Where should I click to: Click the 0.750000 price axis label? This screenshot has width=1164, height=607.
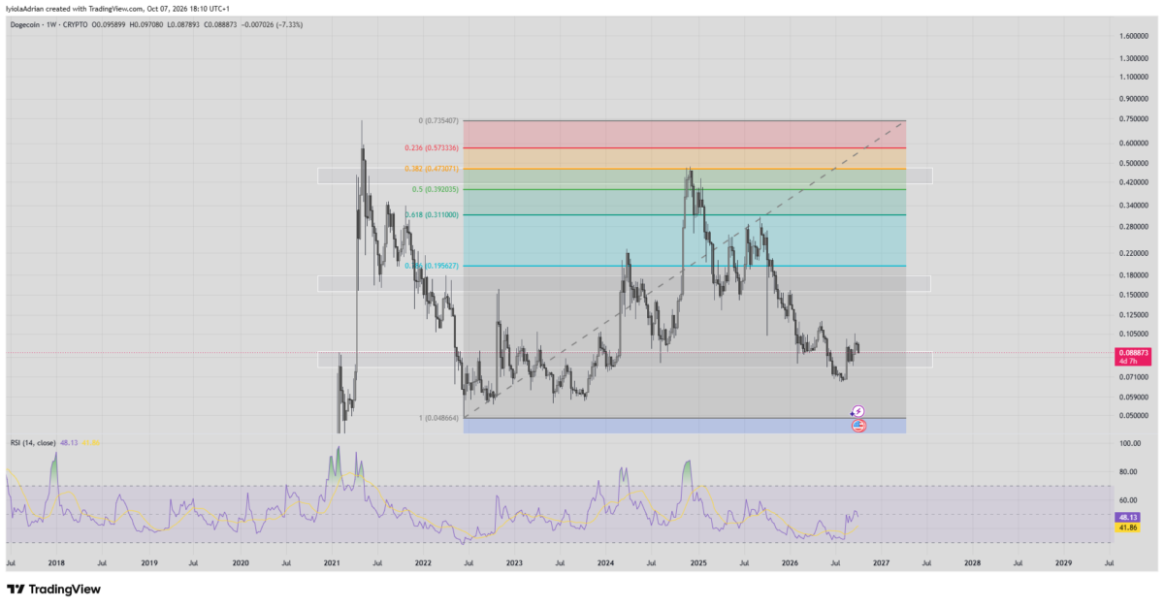click(x=1134, y=119)
